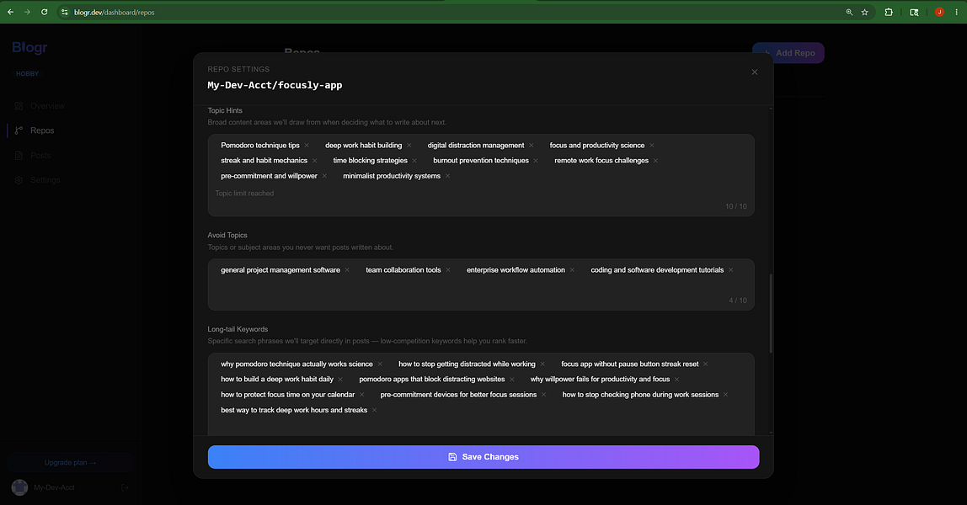The width and height of the screenshot is (967, 505).
Task: Select the 'team collaboration tools' tag text
Action: coord(403,269)
